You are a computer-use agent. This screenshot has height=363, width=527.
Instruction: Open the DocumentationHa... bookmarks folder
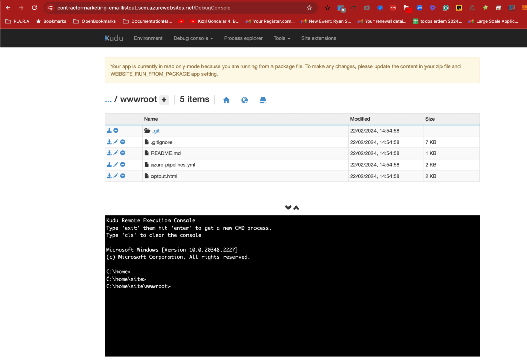point(147,21)
